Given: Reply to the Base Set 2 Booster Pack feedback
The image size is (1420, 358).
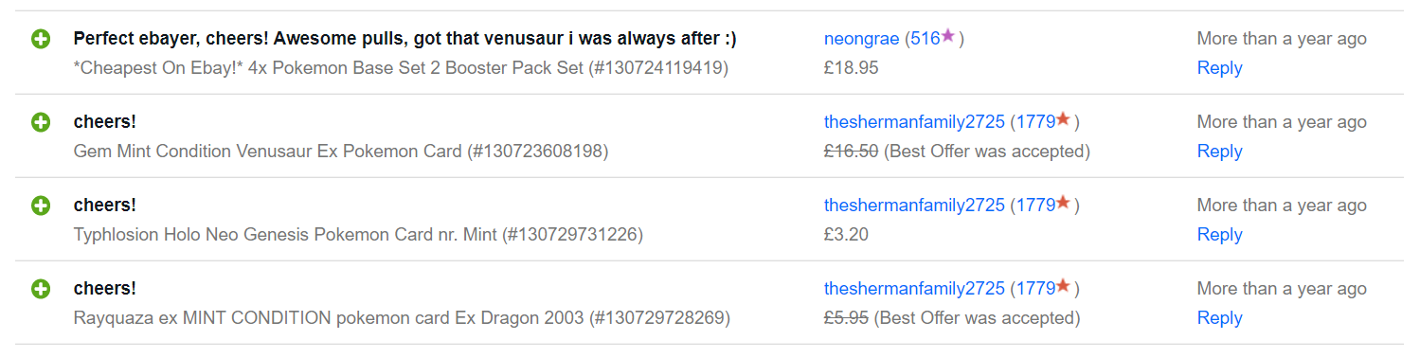Looking at the screenshot, I should tap(1219, 68).
